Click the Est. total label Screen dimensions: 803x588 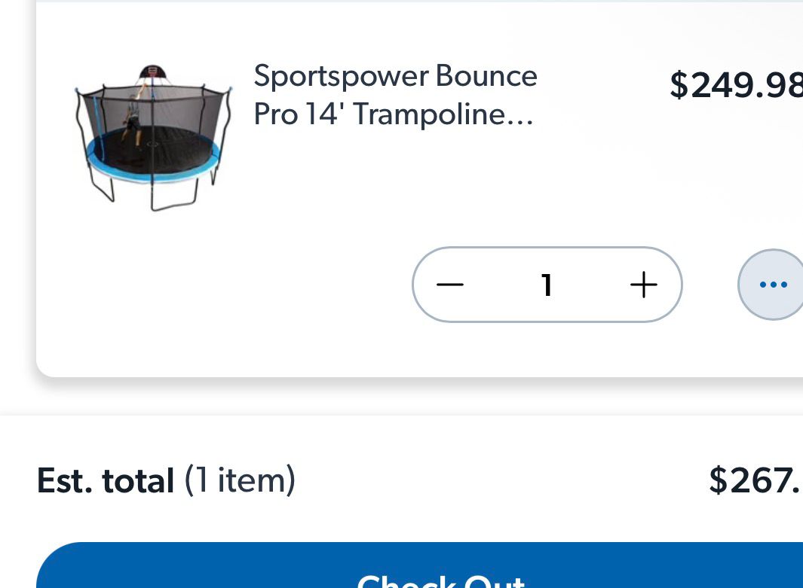click(106, 480)
